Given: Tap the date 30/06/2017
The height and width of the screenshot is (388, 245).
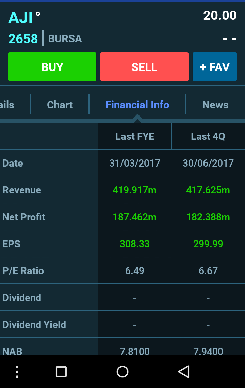Looking at the screenshot, I should 208,163.
